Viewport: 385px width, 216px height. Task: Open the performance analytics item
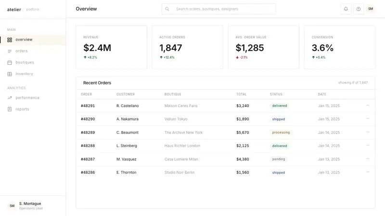click(33, 98)
